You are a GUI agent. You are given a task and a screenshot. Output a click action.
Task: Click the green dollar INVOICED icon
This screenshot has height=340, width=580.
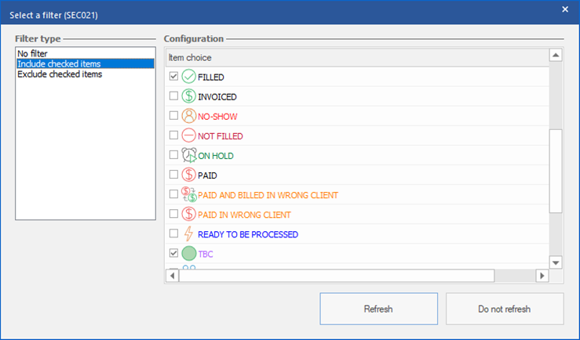(188, 97)
